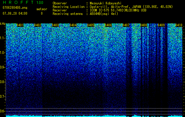Click the meteor count value 0

point(42,13)
